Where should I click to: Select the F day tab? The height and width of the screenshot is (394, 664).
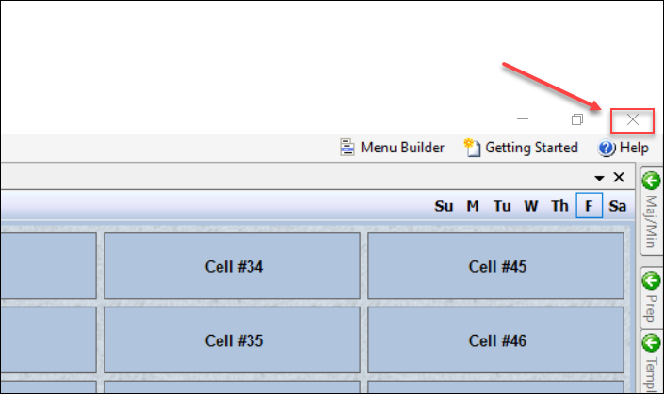(x=589, y=205)
